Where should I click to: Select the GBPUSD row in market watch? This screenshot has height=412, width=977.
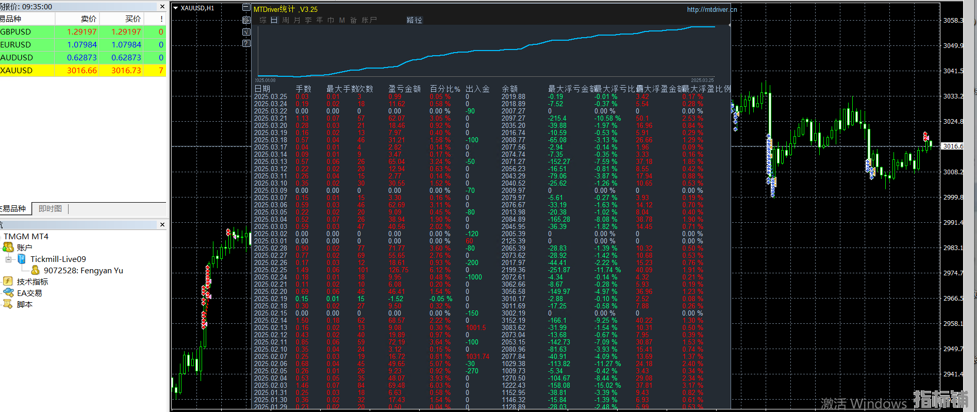pos(82,32)
